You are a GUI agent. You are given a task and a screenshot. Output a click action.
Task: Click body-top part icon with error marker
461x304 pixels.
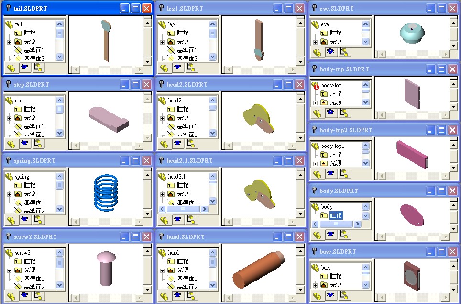click(315, 85)
